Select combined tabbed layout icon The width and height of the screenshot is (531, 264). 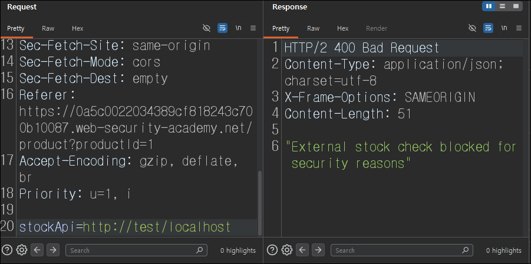(x=516, y=6)
